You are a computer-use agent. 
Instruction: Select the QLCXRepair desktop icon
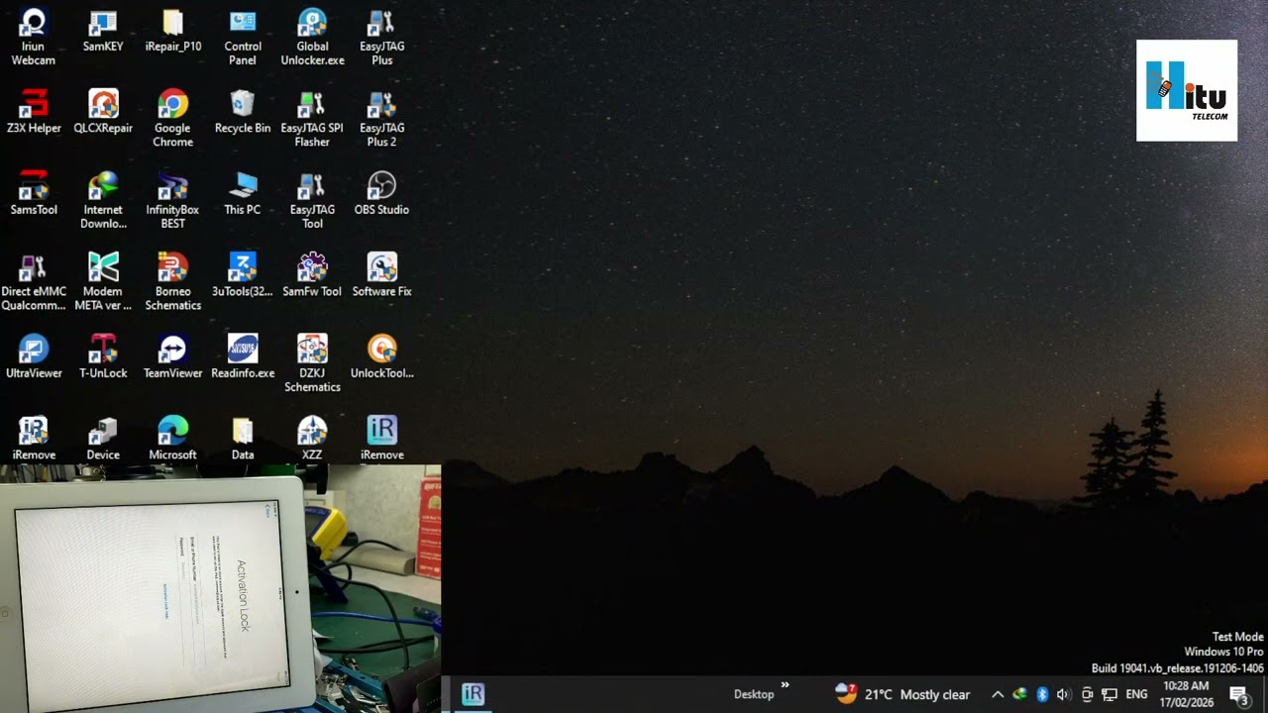[103, 112]
